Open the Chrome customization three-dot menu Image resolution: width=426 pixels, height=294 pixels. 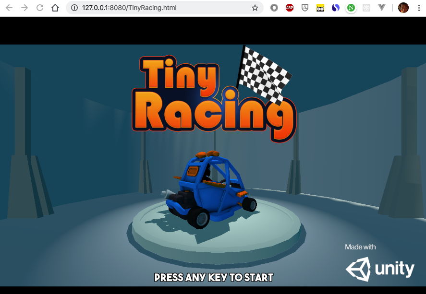tap(420, 8)
